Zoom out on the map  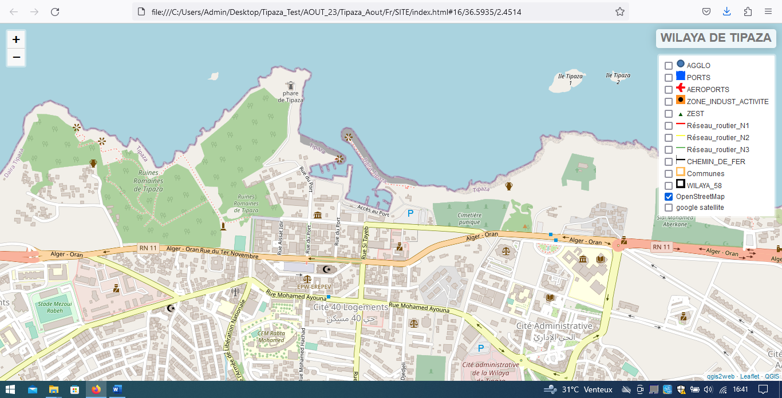16,57
